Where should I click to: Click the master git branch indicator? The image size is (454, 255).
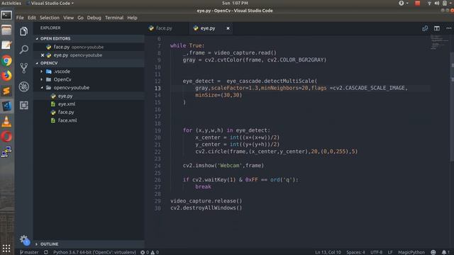coord(29,252)
